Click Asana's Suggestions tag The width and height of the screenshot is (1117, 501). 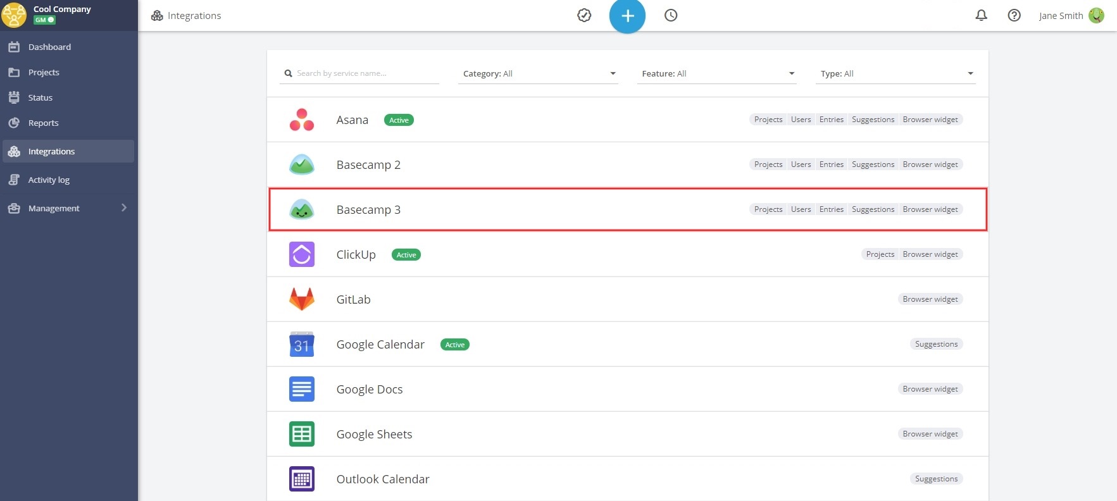(x=873, y=120)
